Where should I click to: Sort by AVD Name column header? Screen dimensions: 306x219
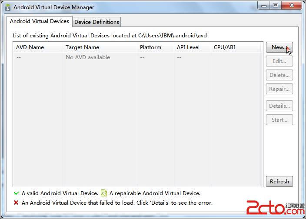pyautogui.click(x=38, y=47)
